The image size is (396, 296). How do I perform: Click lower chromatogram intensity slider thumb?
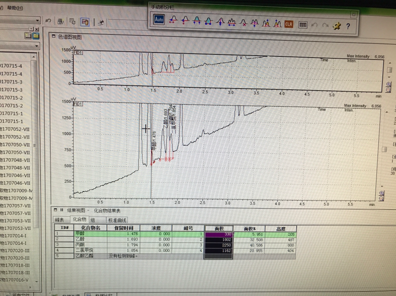coord(384,149)
